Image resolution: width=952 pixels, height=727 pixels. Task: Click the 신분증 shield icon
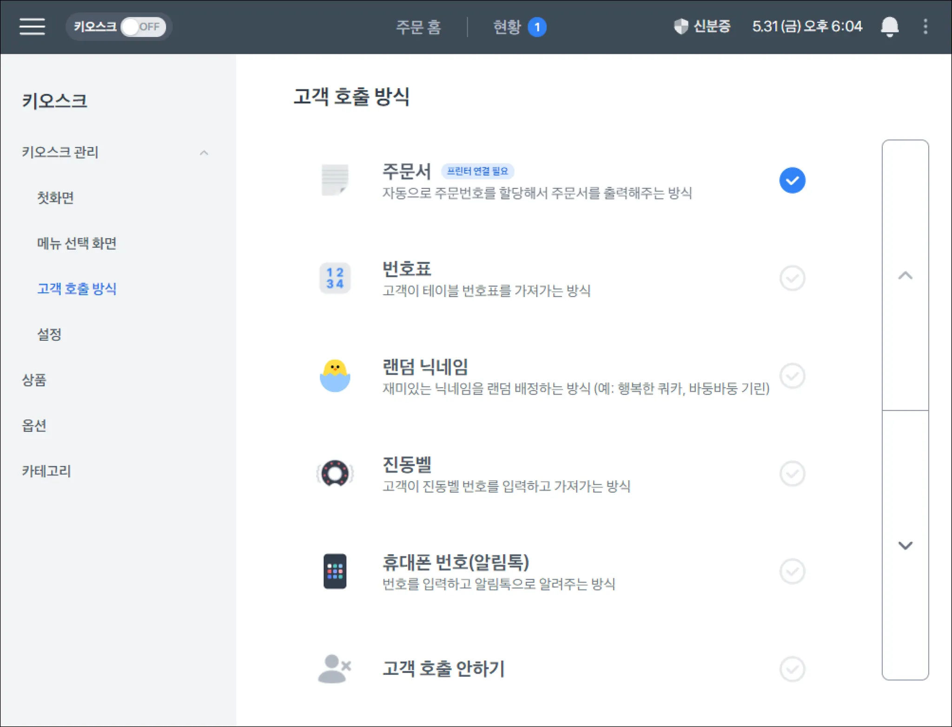click(x=681, y=26)
